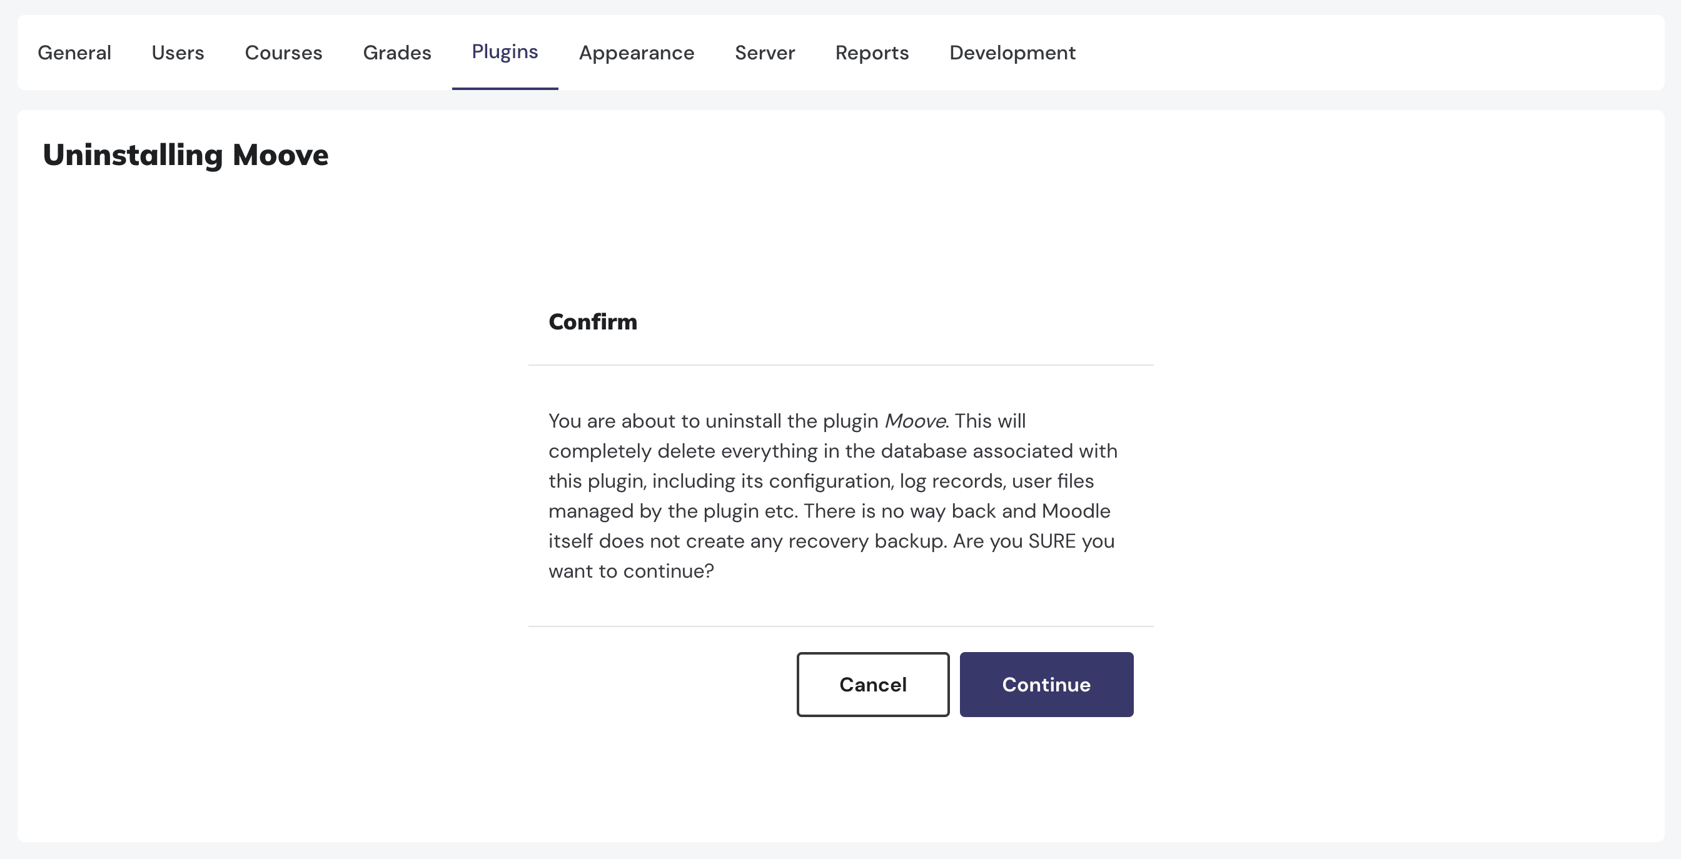Click the Reports tab icon
1681x859 pixels.
click(872, 53)
